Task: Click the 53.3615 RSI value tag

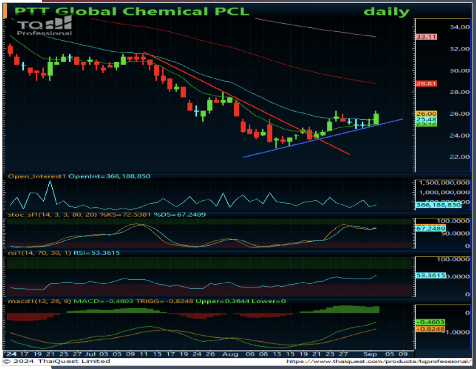Action: pos(430,276)
